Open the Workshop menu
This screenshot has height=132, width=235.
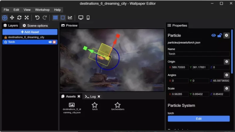tap(42, 10)
